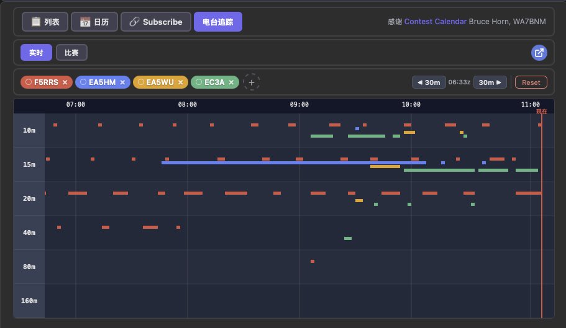Open the Subscribe tab
Viewport: 566px width, 328px height.
coord(155,22)
